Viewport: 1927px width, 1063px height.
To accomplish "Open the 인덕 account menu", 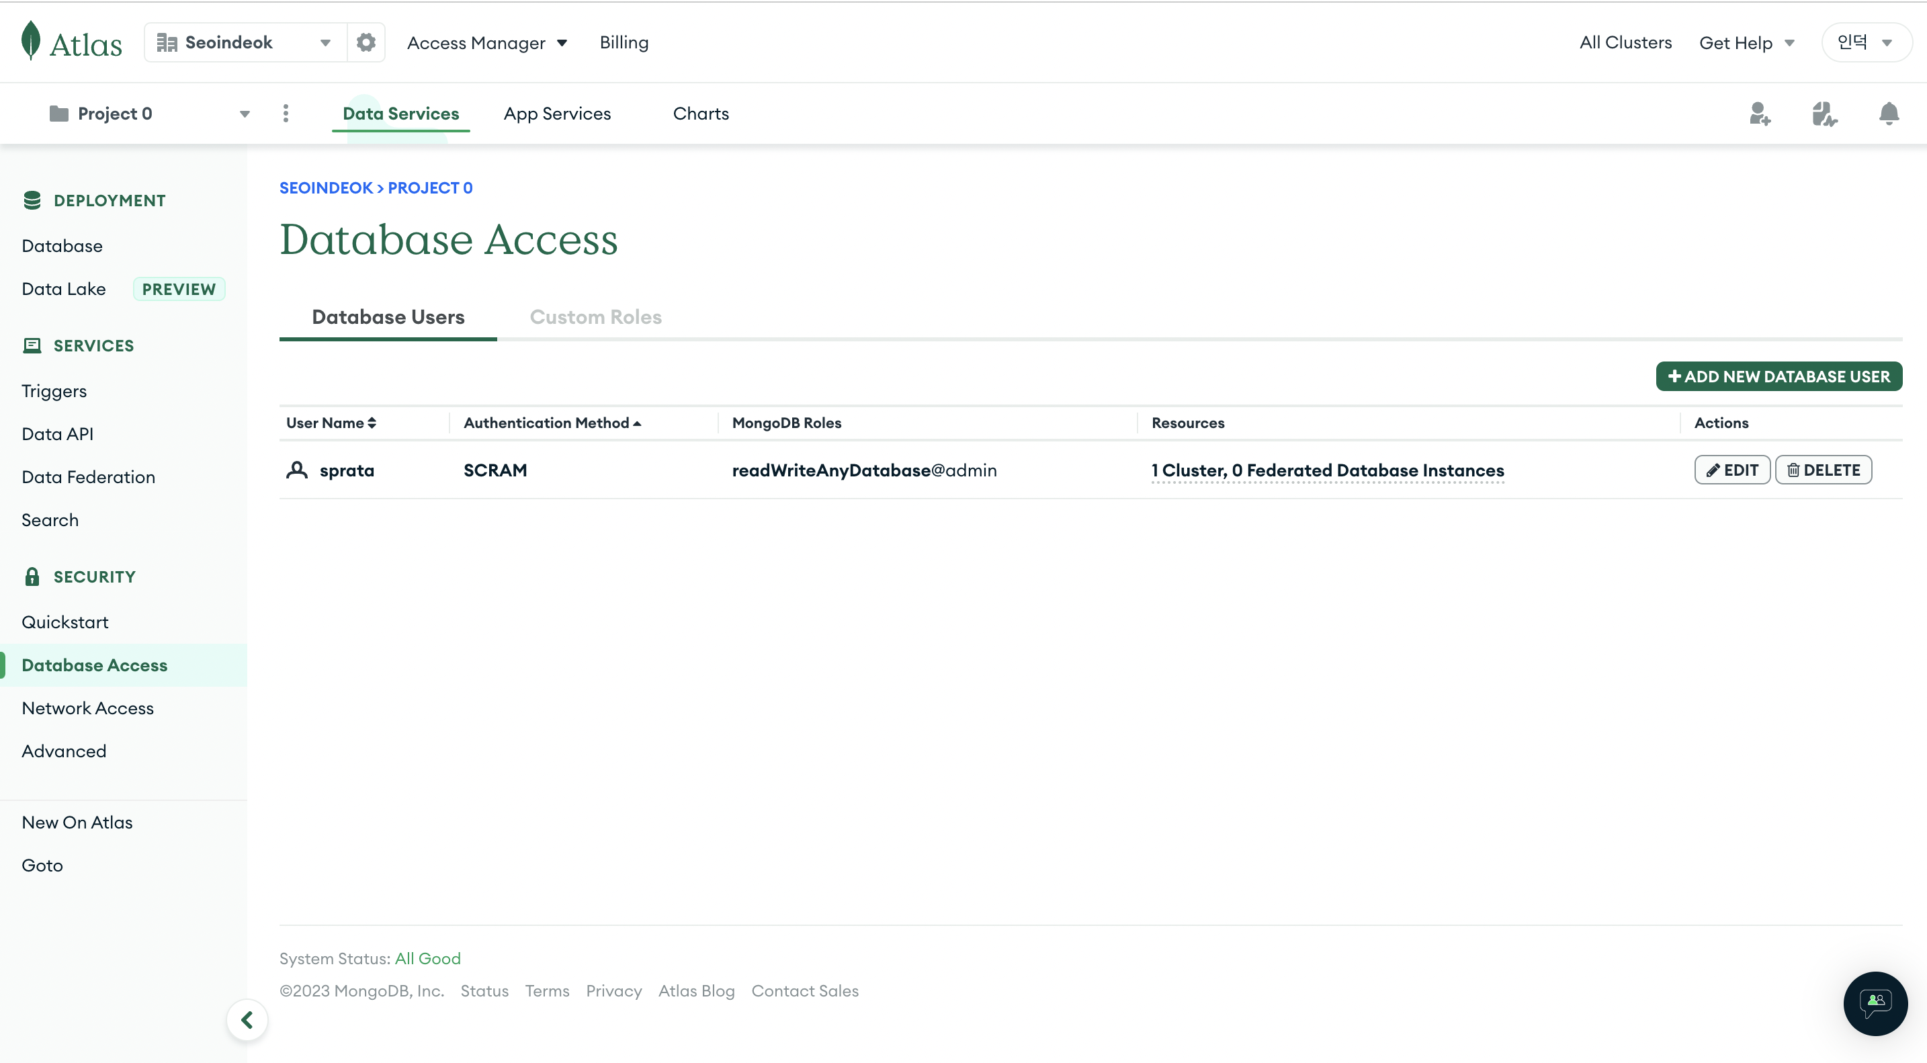I will click(1867, 42).
